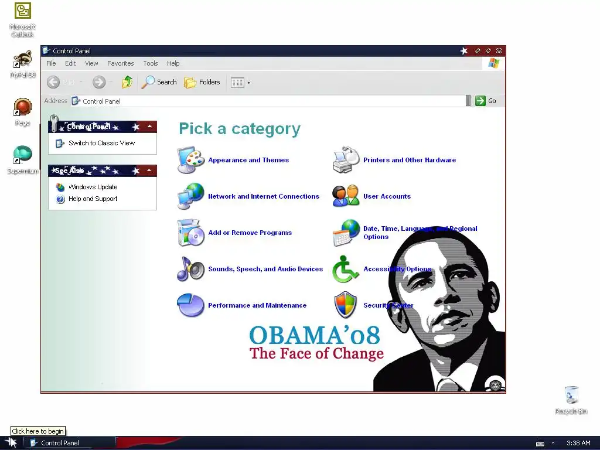Screen dimensions: 600x450
Task: Open the Edit menu
Action: [x=70, y=63]
